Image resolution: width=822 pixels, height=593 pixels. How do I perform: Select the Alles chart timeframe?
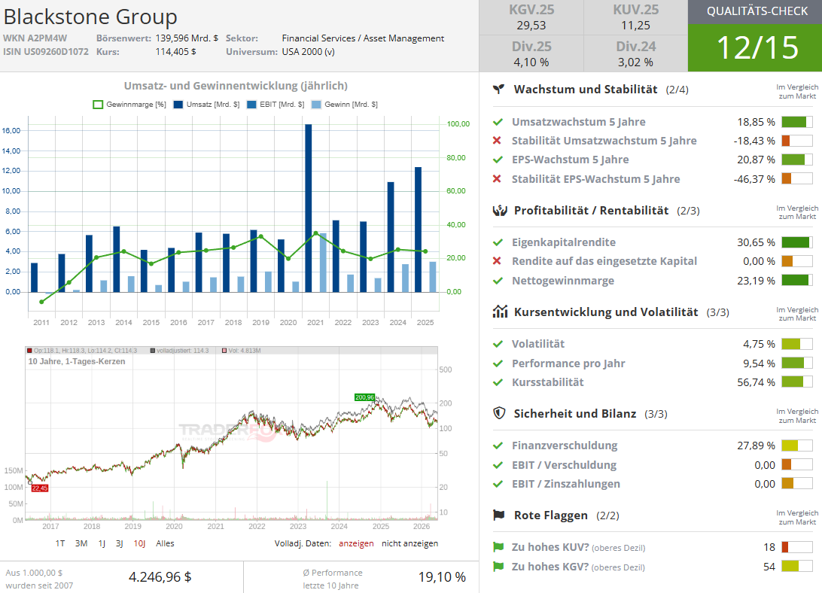click(165, 544)
